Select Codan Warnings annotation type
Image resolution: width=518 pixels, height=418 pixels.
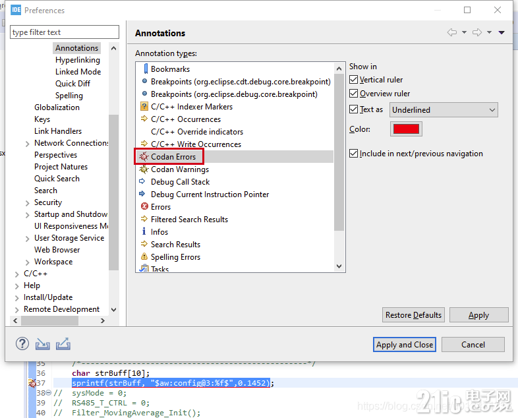pyautogui.click(x=235, y=169)
